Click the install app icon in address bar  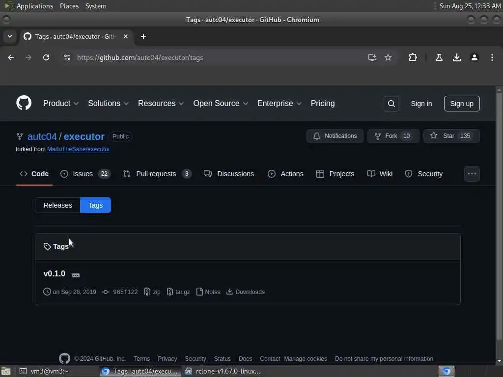point(372,58)
